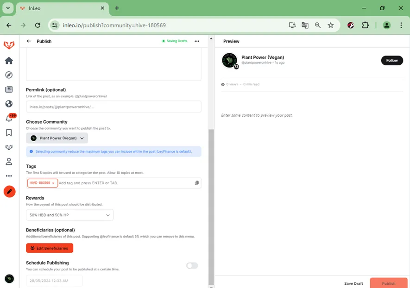This screenshot has height=288, width=410.
Task: Click the zoom magnifier icon in address bar
Action: tap(318, 25)
